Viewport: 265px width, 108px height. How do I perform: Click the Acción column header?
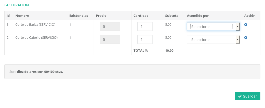pos(250,16)
